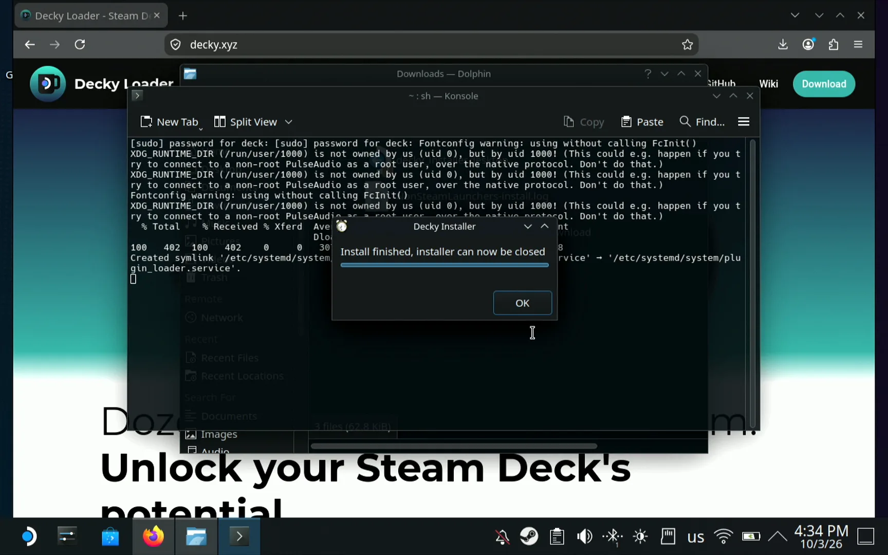Viewport: 888px width, 555px height.
Task: Open the Firefox account icon
Action: click(x=808, y=45)
